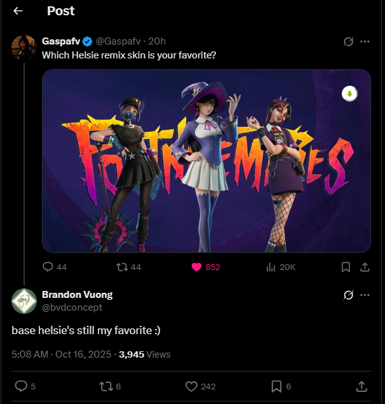Open Gaspafv's profile avatar
The height and width of the screenshot is (404, 385).
tap(24, 48)
